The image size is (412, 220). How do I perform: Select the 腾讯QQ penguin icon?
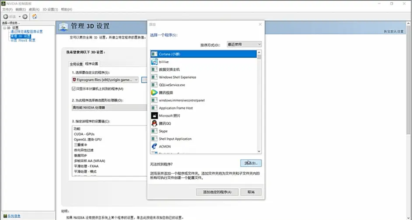coord(154,123)
